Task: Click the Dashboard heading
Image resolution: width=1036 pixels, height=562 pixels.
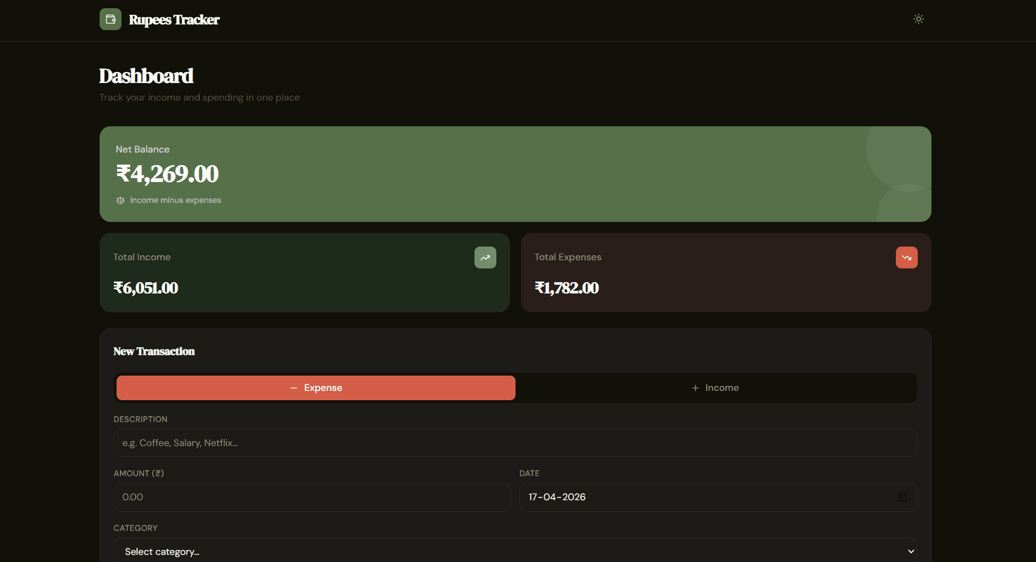Action: point(146,75)
